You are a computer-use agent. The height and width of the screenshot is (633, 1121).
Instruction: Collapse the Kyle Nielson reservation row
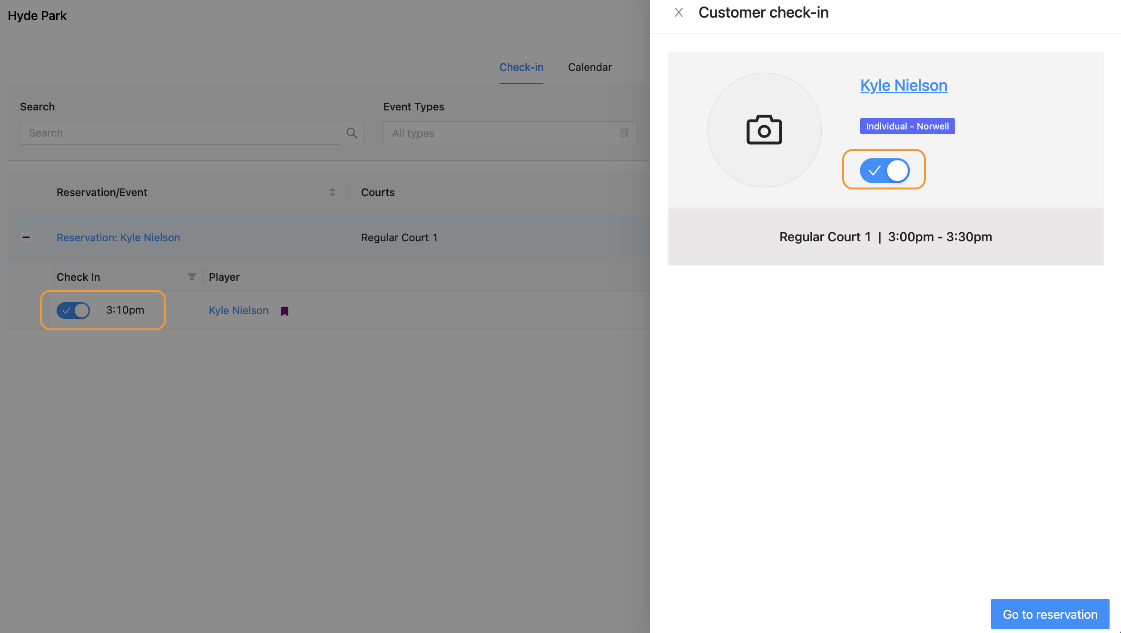[x=27, y=237]
